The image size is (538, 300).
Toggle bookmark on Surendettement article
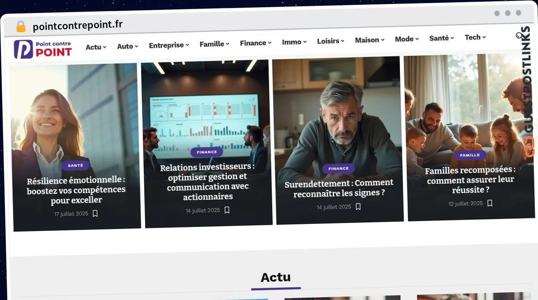coord(358,206)
